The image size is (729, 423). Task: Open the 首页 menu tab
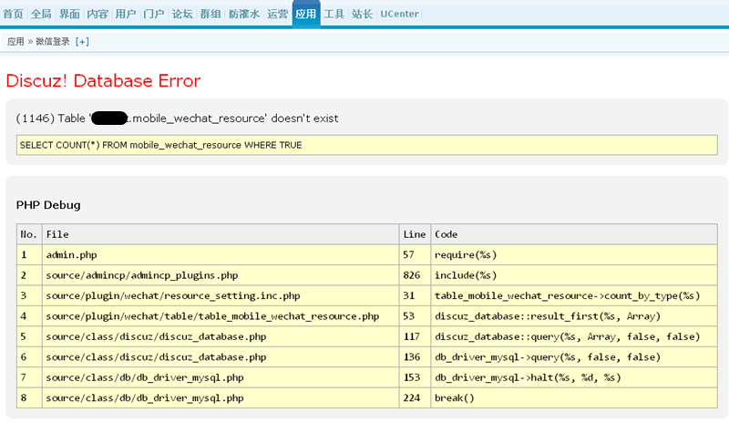click(x=13, y=14)
